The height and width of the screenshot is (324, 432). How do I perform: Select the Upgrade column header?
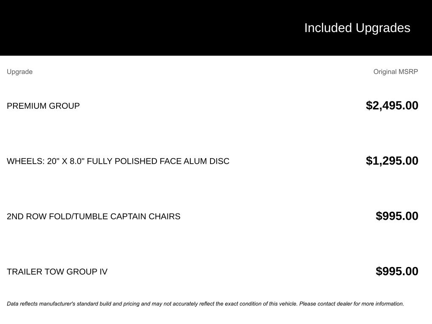19,72
